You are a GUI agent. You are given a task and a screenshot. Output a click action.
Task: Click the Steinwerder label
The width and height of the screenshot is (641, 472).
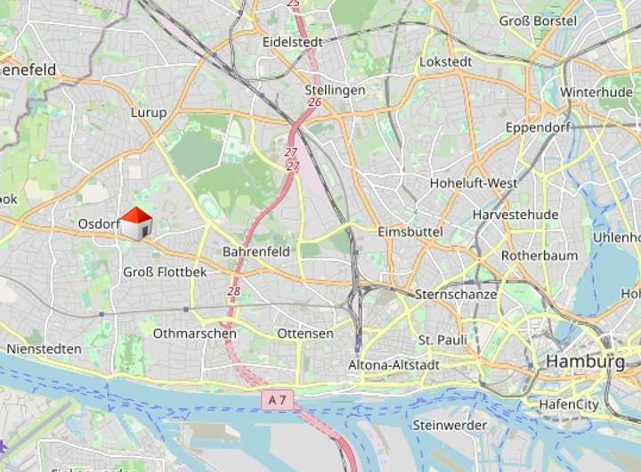(450, 426)
